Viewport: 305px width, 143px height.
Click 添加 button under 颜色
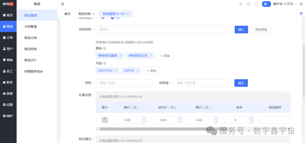pos(165,56)
